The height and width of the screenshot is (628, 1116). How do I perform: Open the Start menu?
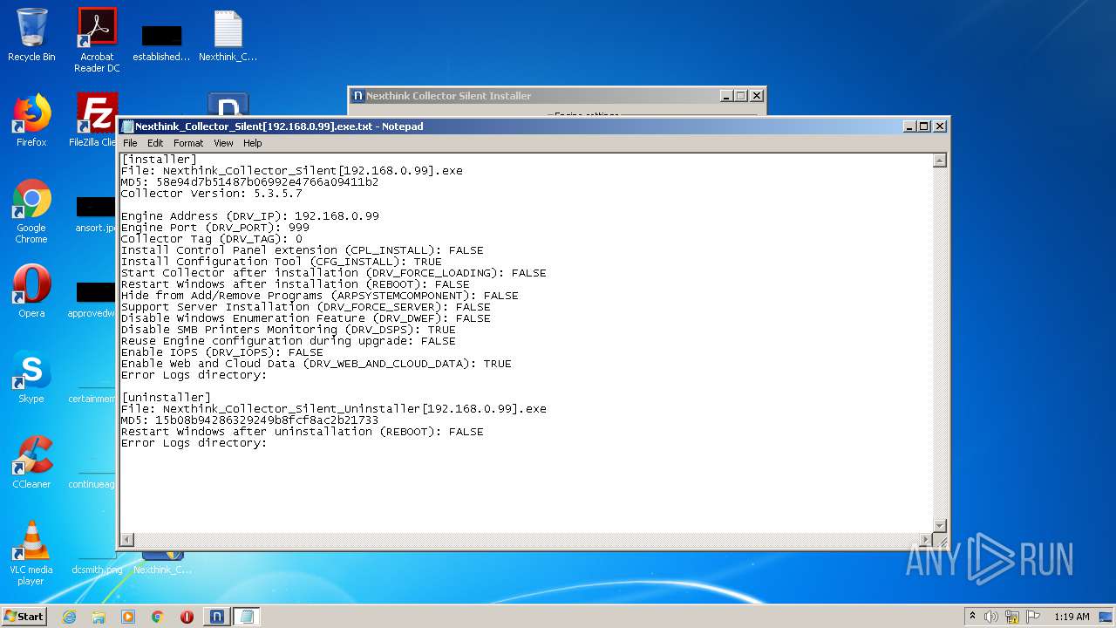24,617
